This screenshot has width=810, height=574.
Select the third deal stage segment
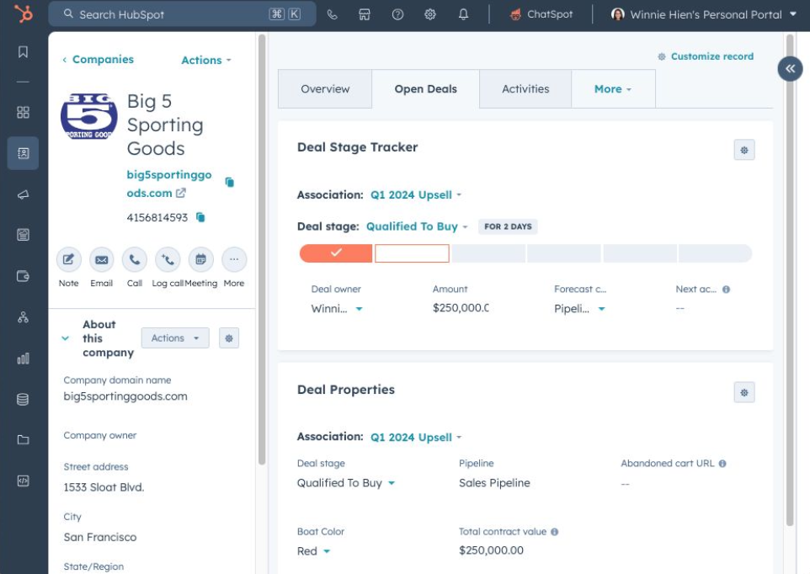[x=488, y=253]
